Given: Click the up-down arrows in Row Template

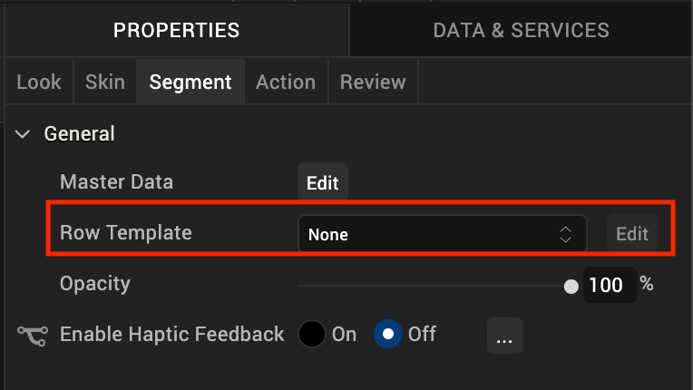Looking at the screenshot, I should [x=565, y=234].
